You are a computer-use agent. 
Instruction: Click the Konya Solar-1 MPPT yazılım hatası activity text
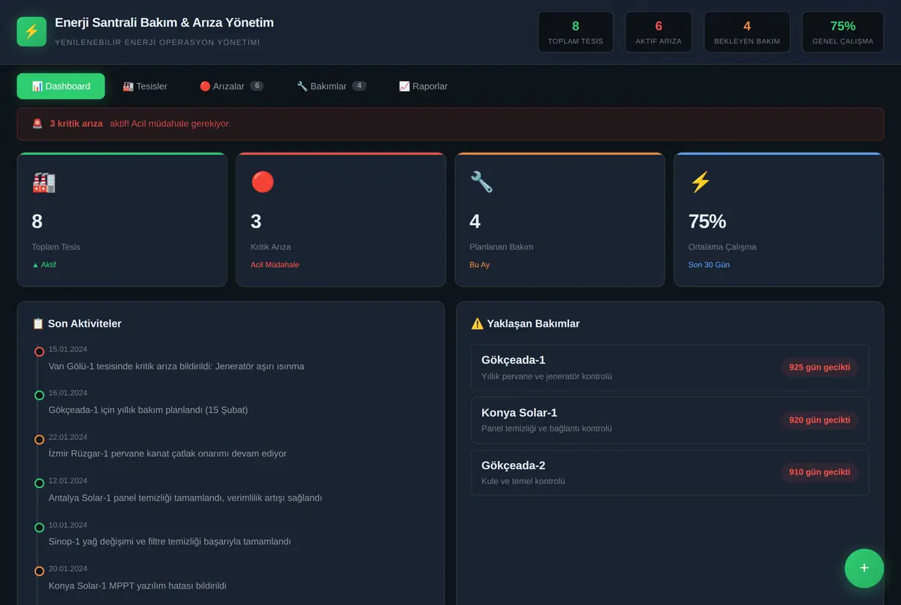point(137,585)
